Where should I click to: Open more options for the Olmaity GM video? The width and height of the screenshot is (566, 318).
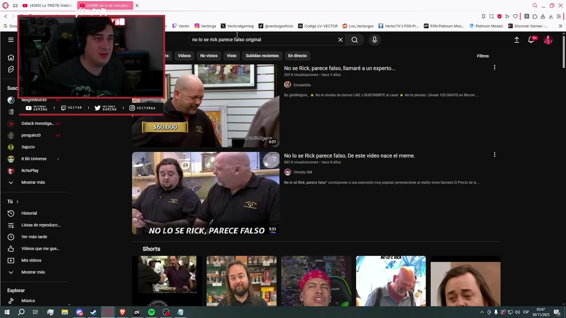tap(494, 155)
